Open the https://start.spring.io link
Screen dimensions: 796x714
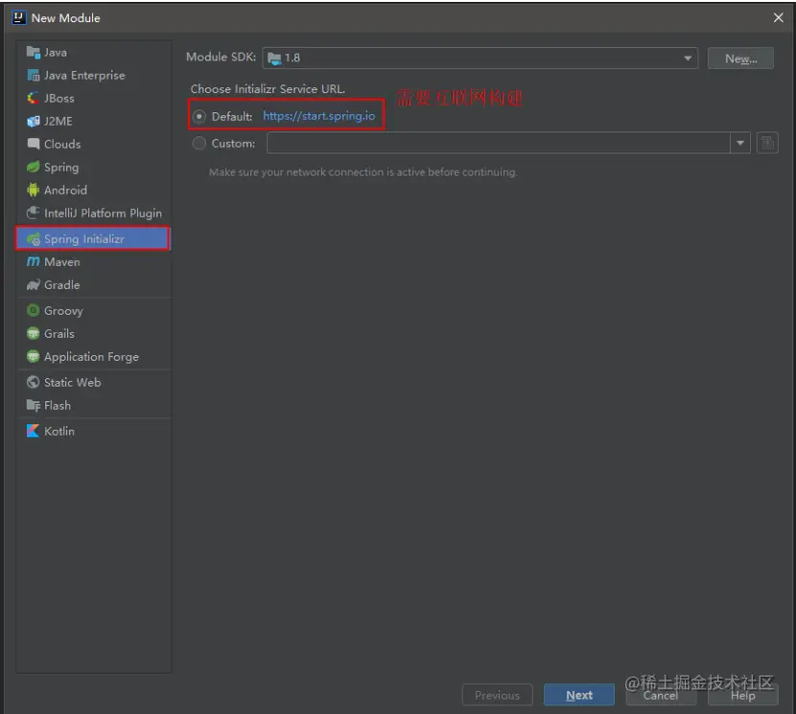coord(318,116)
